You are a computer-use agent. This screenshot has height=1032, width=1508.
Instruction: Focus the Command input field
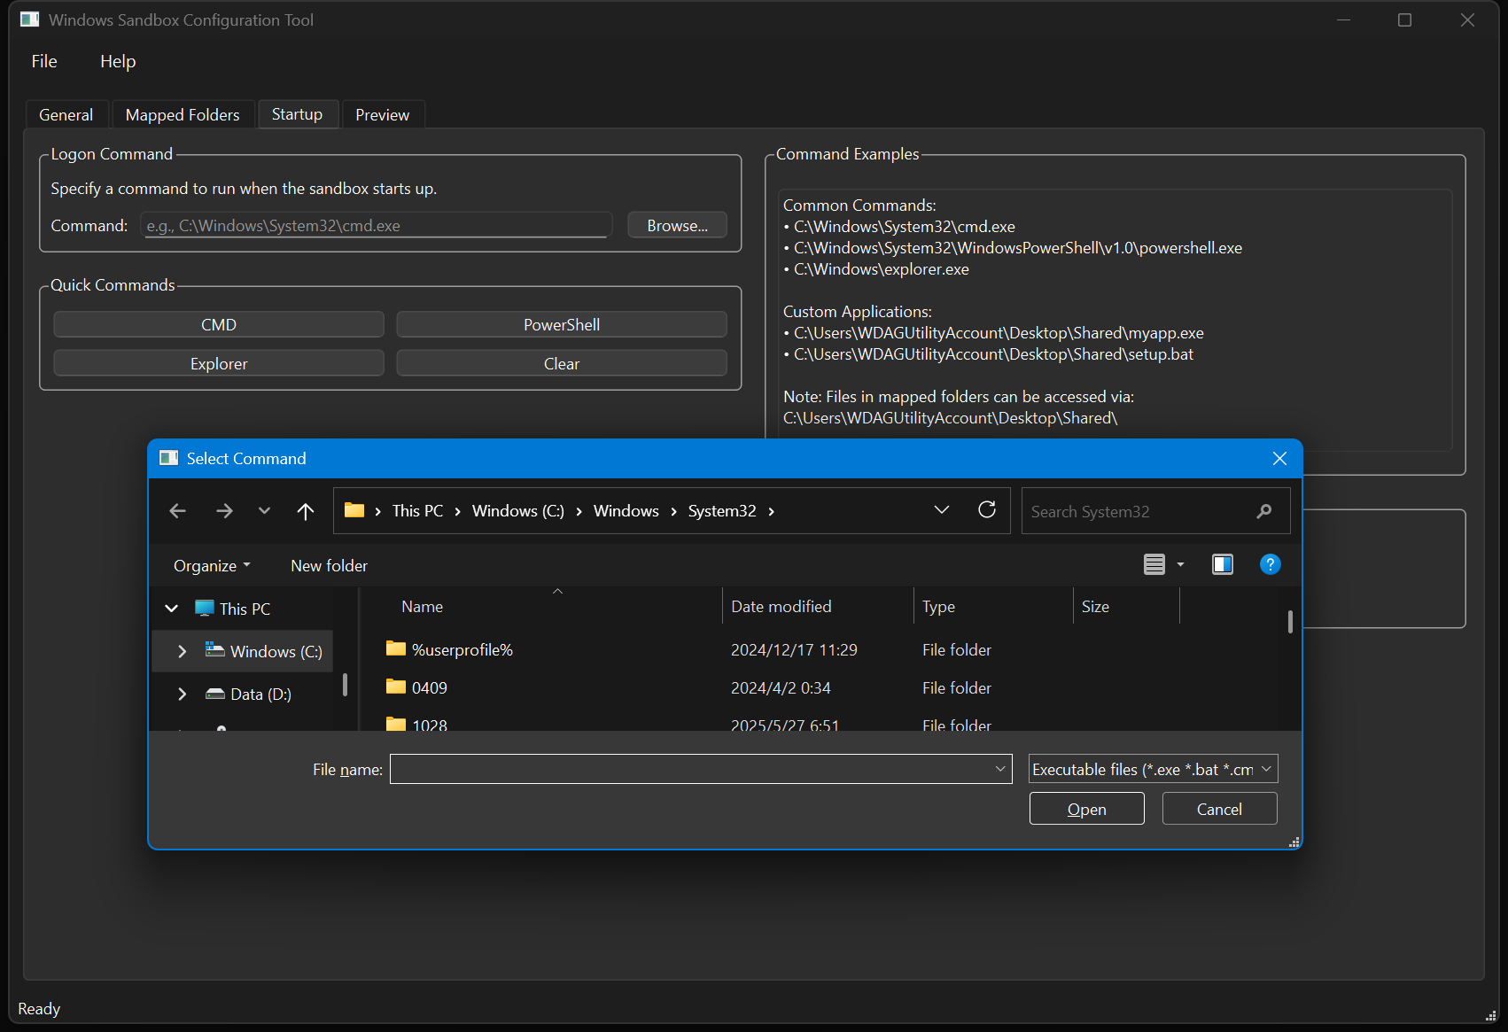point(377,225)
